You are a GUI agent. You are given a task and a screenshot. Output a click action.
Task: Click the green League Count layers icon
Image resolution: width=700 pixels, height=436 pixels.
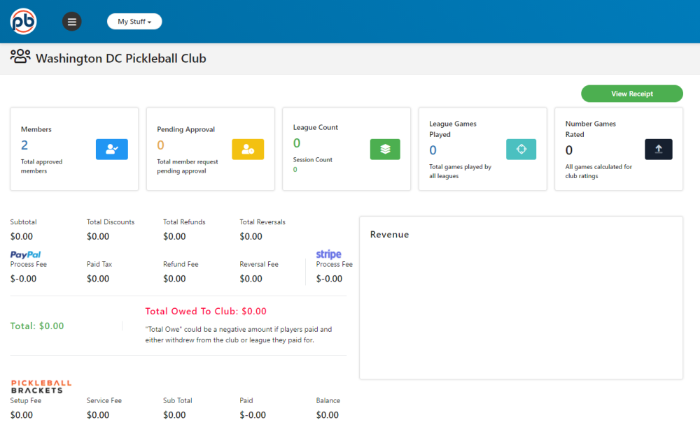click(x=385, y=150)
